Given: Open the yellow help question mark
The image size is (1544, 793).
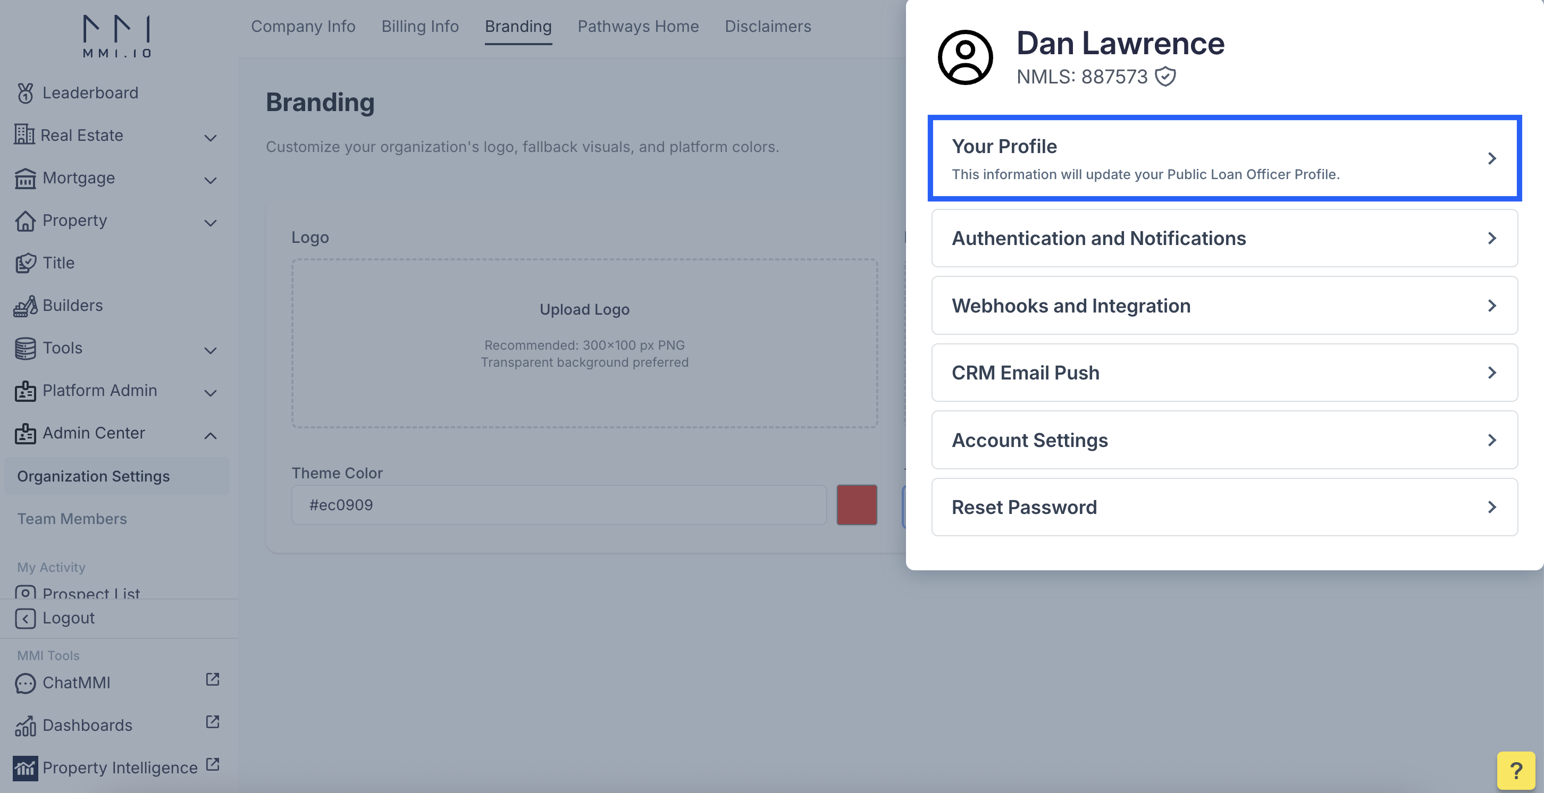Looking at the screenshot, I should [1516, 771].
